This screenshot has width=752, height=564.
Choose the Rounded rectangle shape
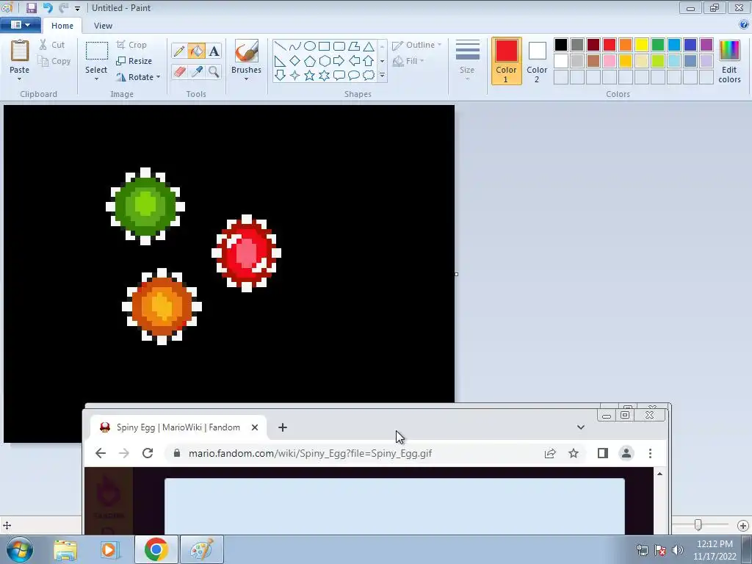pos(339,46)
